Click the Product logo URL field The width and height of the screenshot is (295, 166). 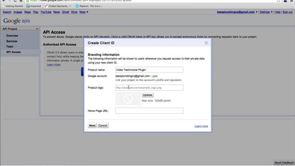pos(149,88)
